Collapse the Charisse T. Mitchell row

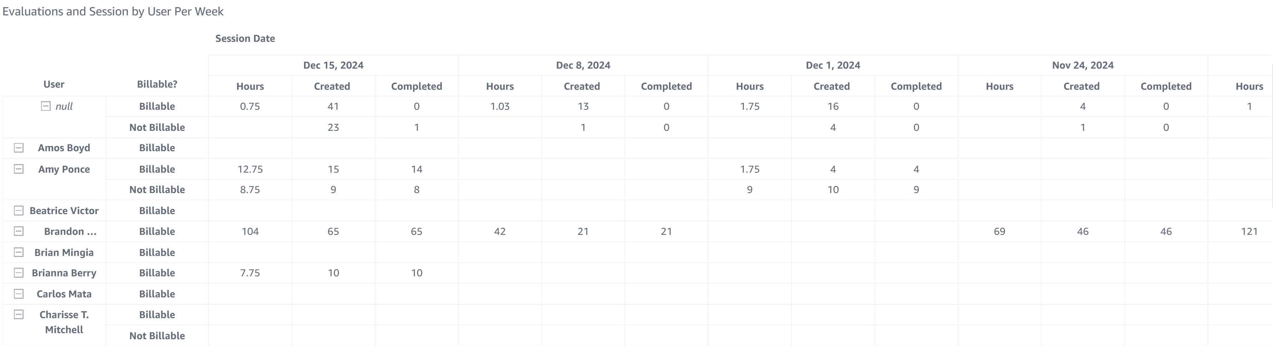tap(19, 315)
